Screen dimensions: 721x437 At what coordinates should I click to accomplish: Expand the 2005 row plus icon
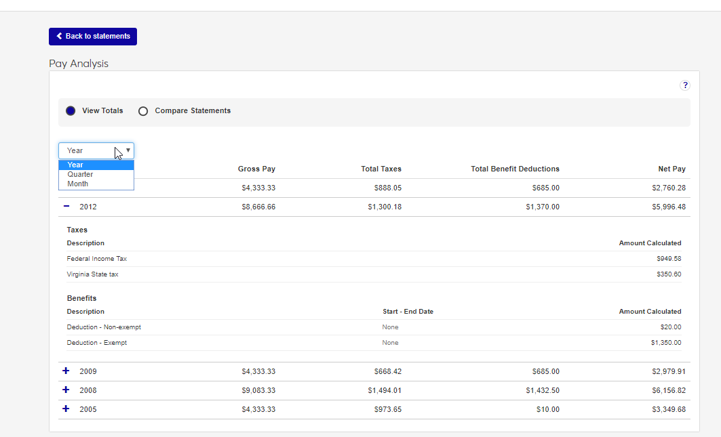coord(66,409)
